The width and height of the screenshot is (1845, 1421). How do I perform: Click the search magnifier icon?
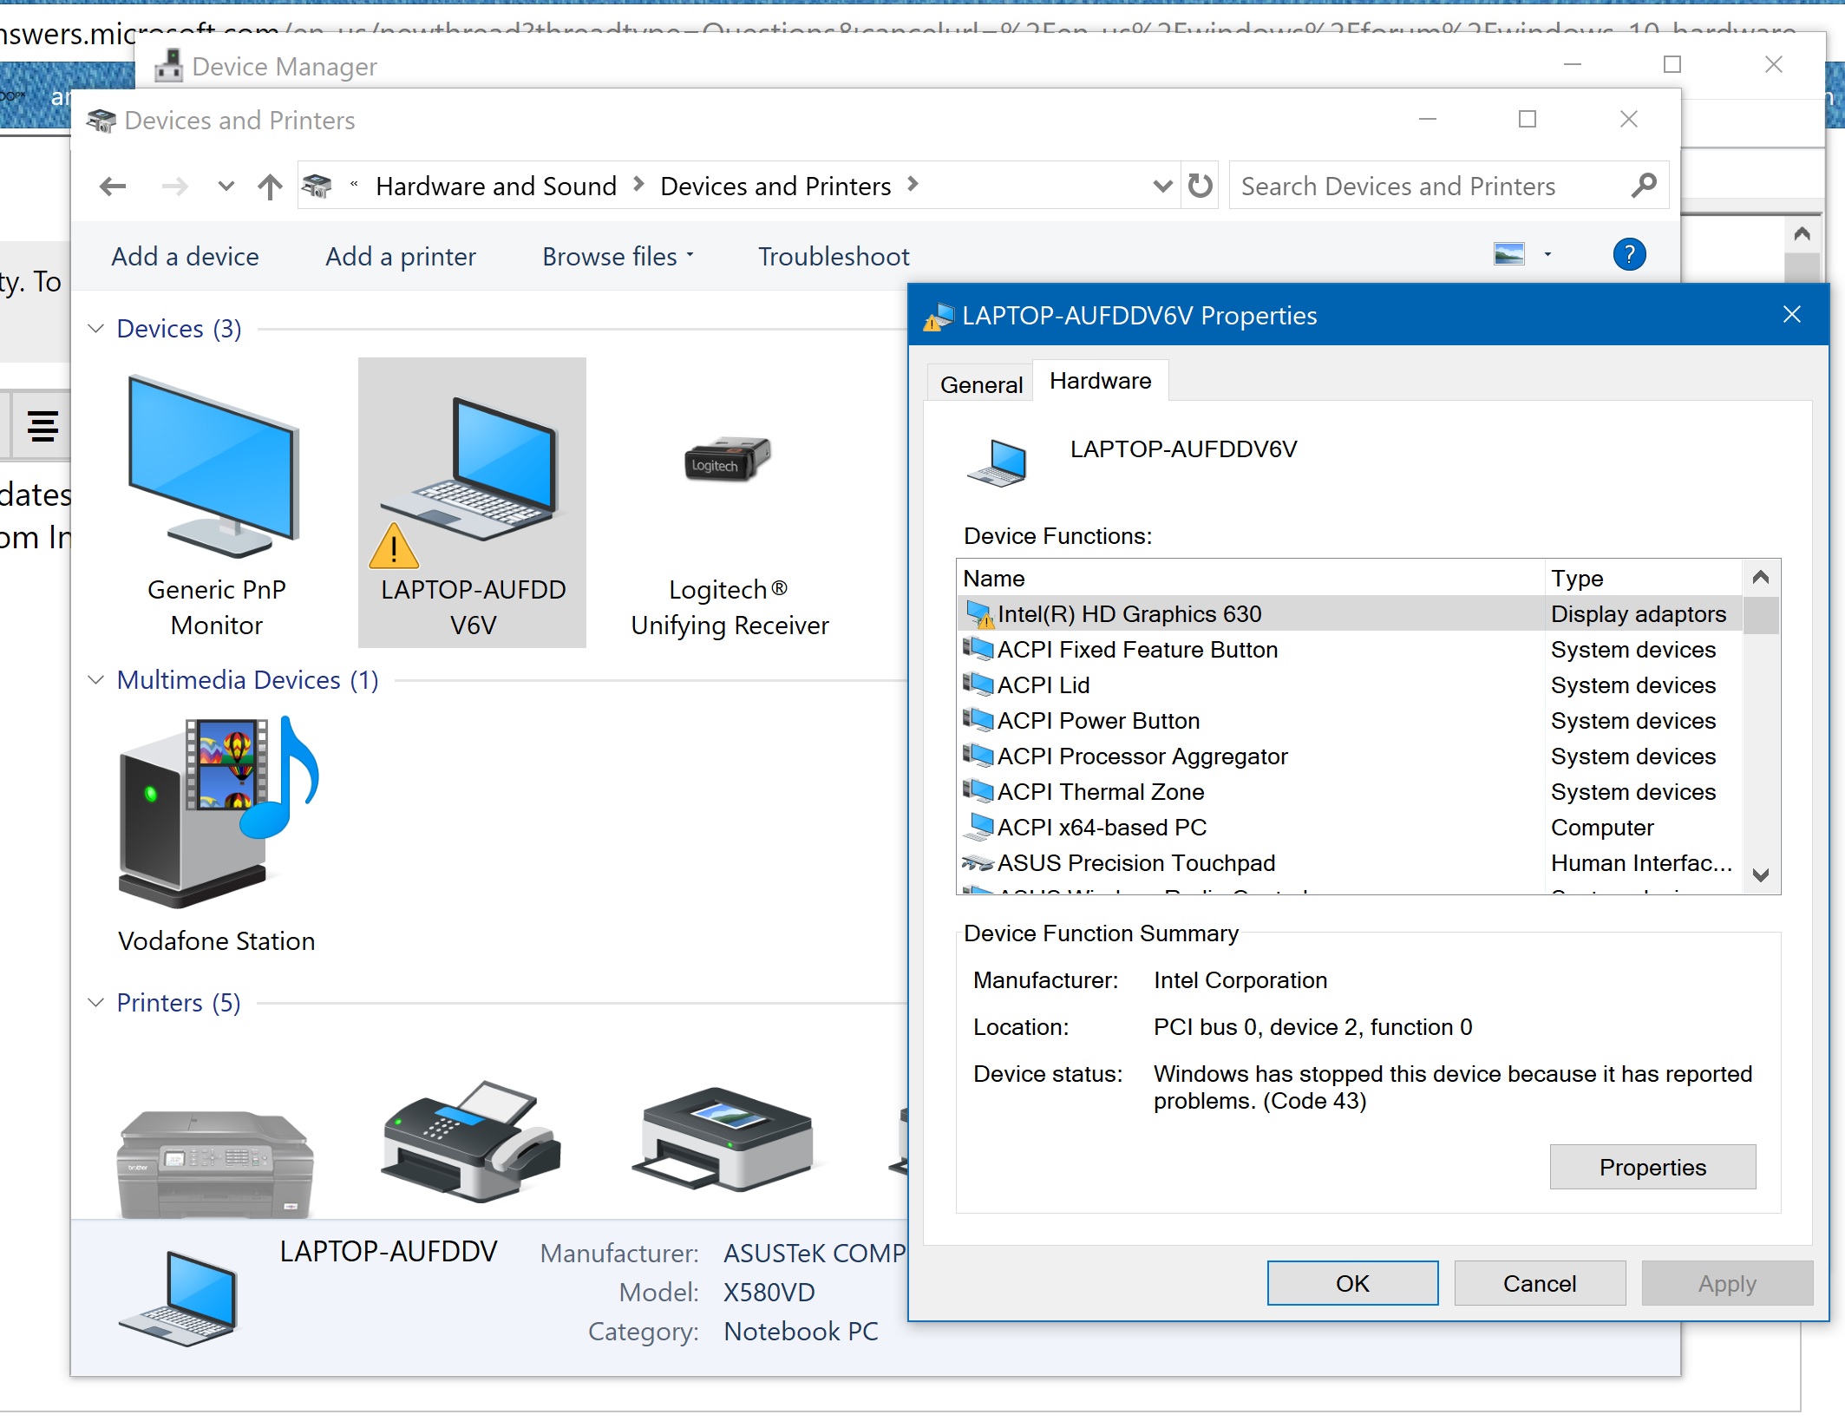[x=1643, y=186]
